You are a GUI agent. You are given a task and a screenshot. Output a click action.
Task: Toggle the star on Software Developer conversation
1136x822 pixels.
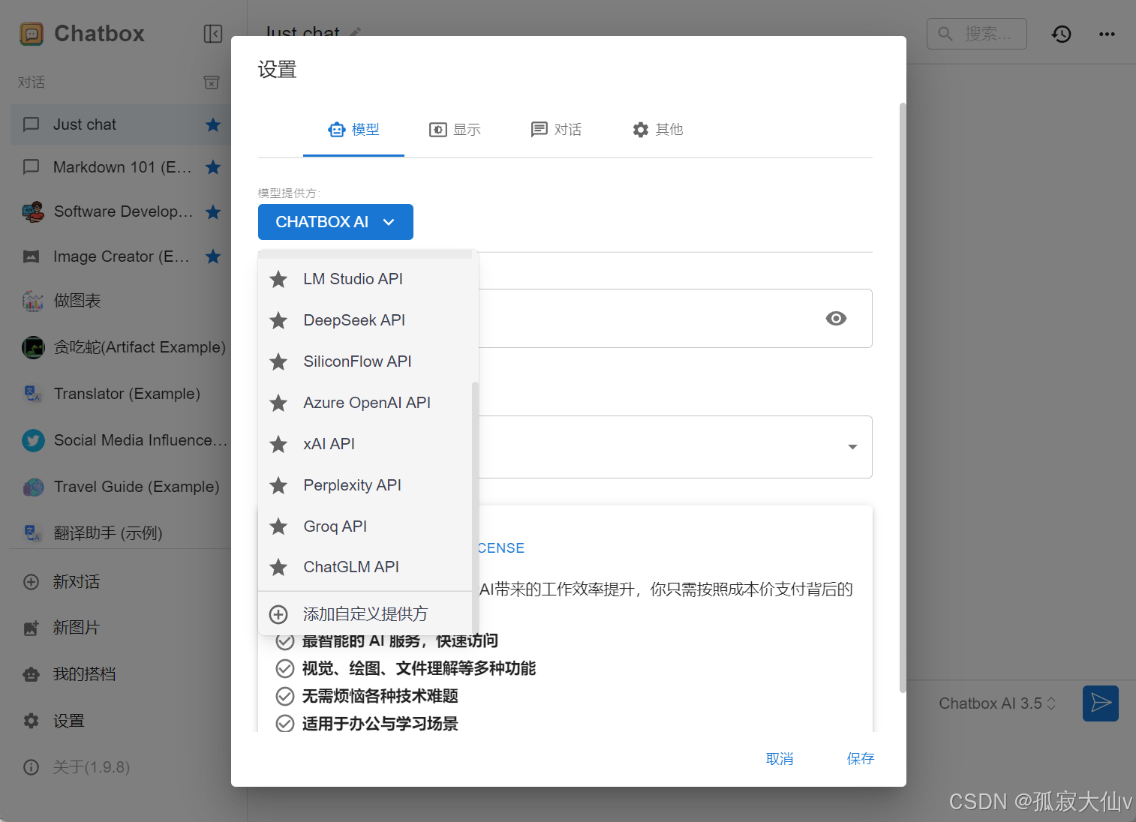[x=213, y=212]
